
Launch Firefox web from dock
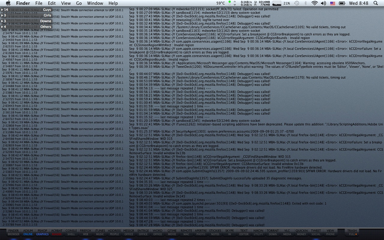(85, 232)
